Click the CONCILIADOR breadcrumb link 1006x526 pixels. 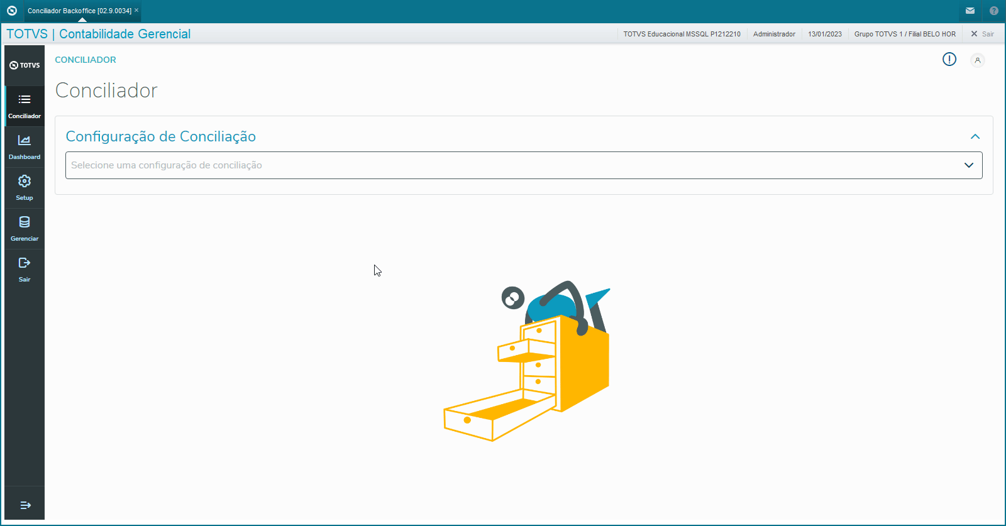coord(86,60)
